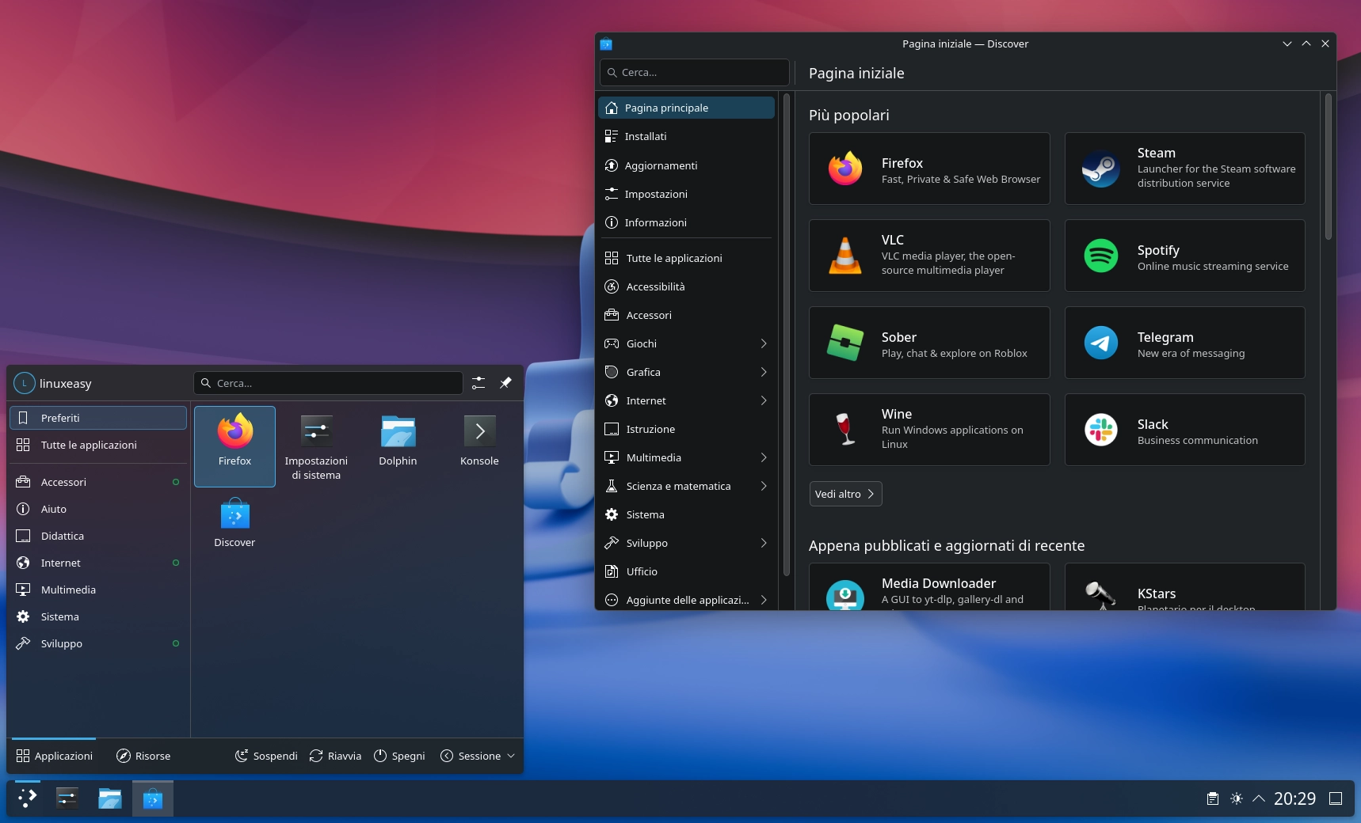Open the Firefox card in Discover

tap(929, 169)
